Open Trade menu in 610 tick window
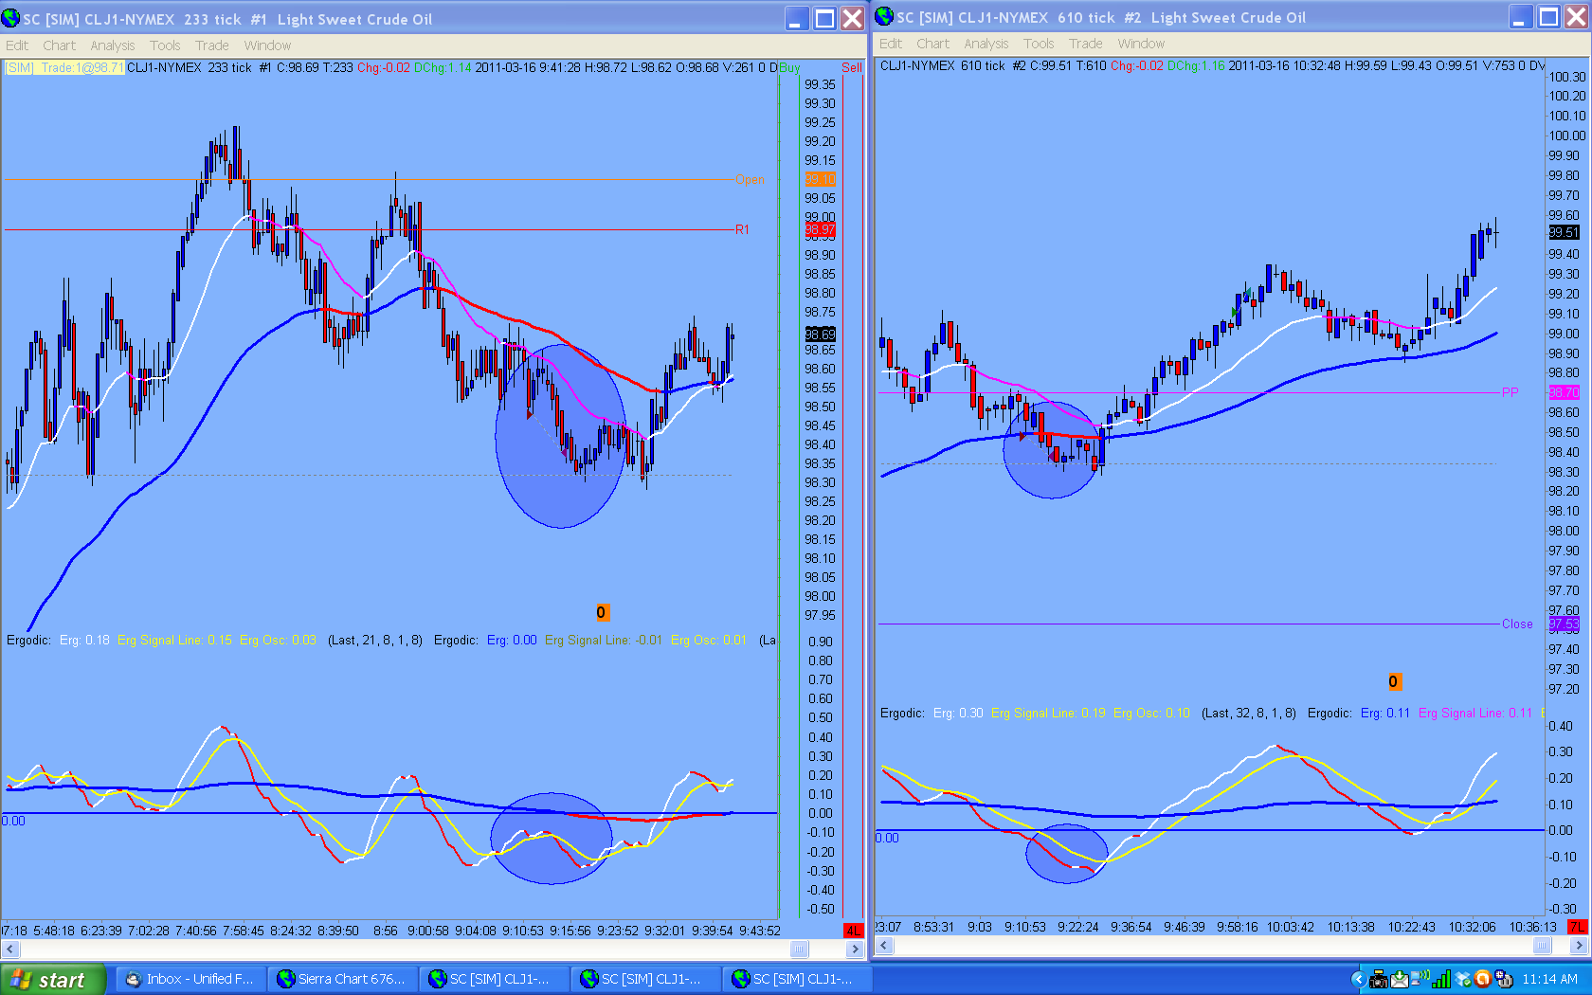This screenshot has height=995, width=1592. [x=1086, y=44]
